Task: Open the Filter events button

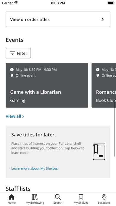Action: click(x=18, y=53)
